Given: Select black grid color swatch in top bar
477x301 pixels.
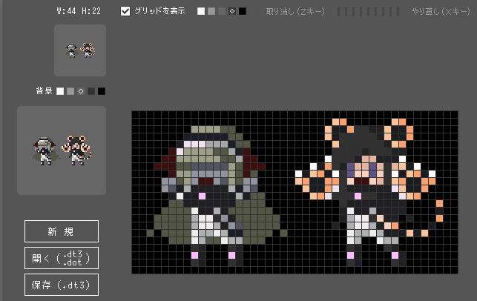Looking at the screenshot, I should coord(243,11).
